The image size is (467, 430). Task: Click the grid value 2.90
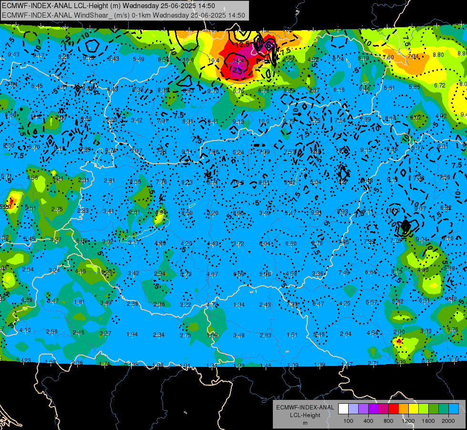pyautogui.click(x=399, y=332)
